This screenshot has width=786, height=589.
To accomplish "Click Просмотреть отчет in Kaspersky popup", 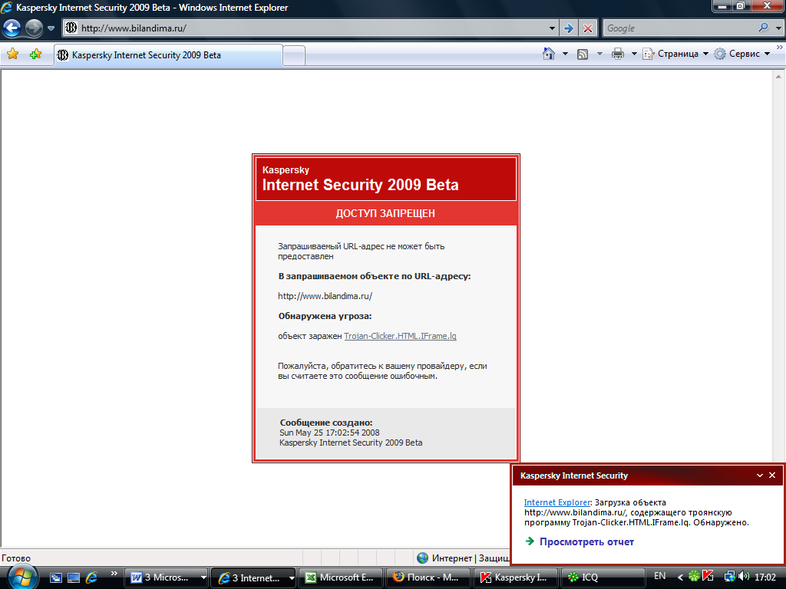I will [586, 542].
